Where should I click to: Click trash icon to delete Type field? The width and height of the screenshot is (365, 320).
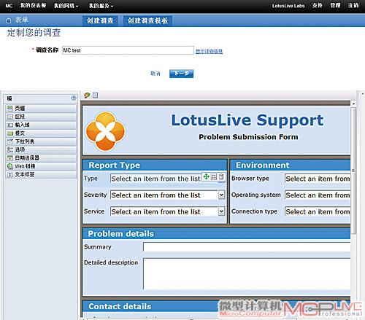click(221, 176)
